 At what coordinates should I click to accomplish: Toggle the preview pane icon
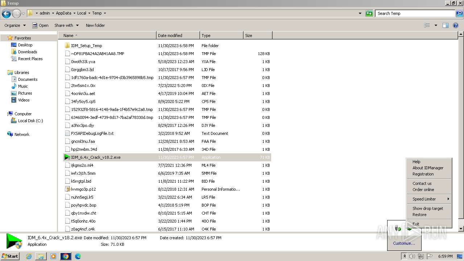point(446,25)
